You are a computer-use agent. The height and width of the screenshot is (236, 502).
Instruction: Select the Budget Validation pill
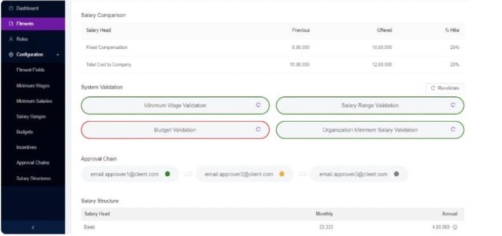point(175,130)
